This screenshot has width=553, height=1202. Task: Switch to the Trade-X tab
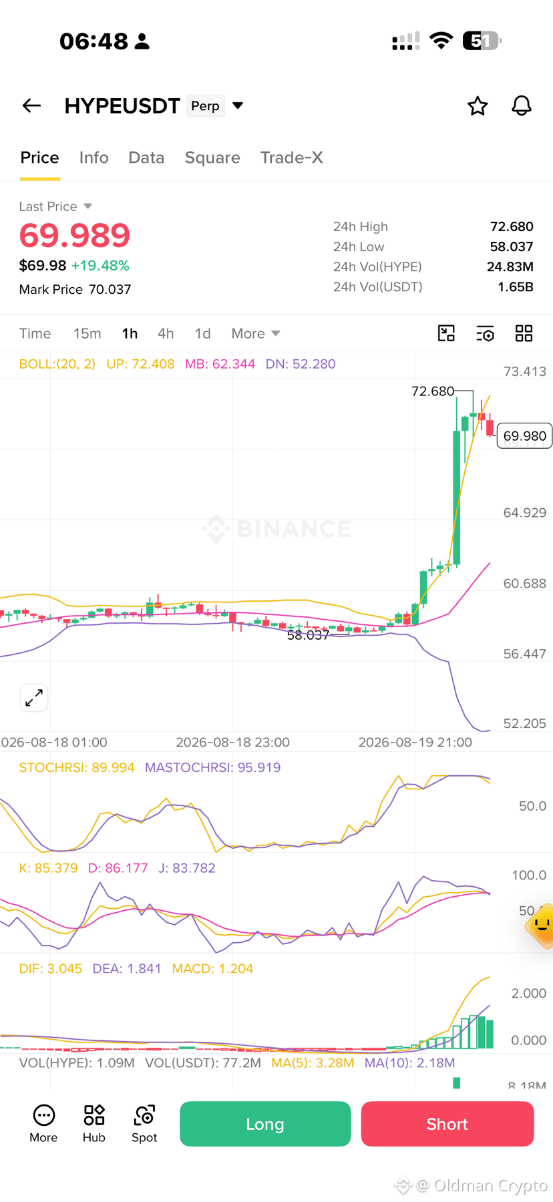[291, 158]
